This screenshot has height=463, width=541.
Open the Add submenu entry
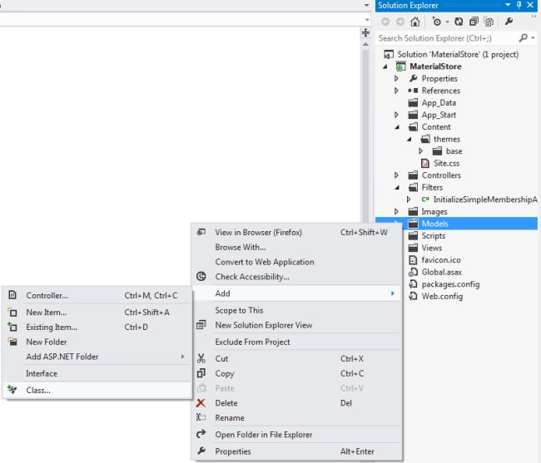297,293
